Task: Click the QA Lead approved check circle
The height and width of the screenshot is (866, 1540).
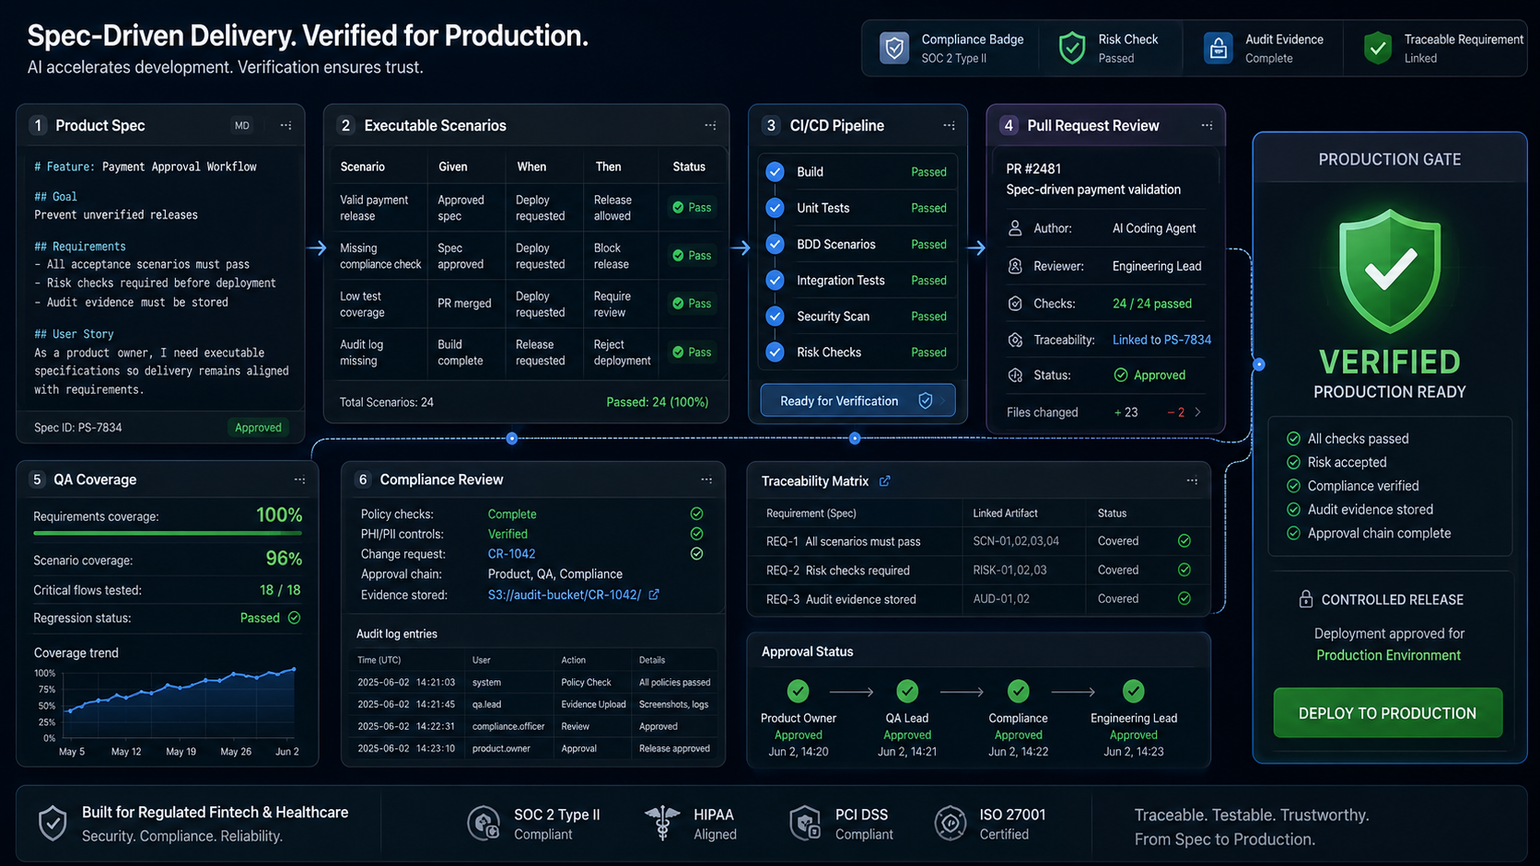Action: point(907,691)
